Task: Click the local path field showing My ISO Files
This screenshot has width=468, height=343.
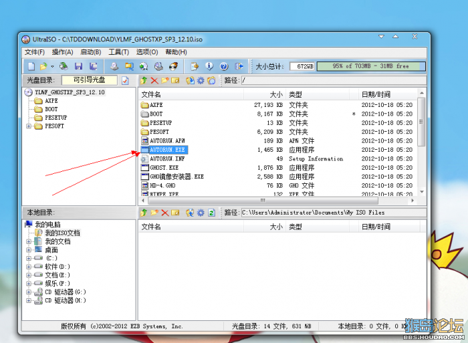Action: 334,213
